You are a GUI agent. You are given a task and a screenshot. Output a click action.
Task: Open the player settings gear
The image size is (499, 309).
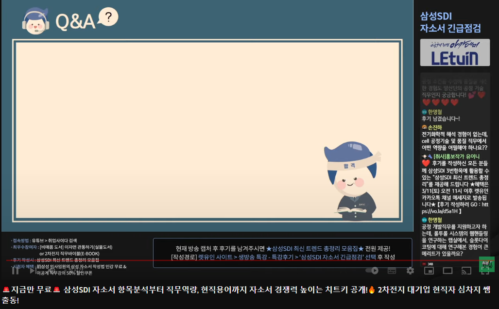tap(410, 271)
